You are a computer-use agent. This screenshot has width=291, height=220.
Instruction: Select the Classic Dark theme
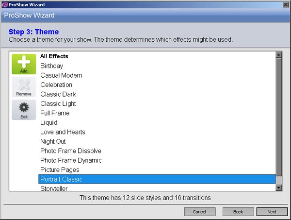tap(157, 94)
